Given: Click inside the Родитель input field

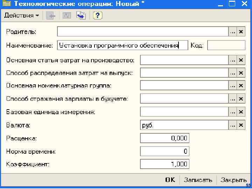Looking at the screenshot, I should [143, 31].
